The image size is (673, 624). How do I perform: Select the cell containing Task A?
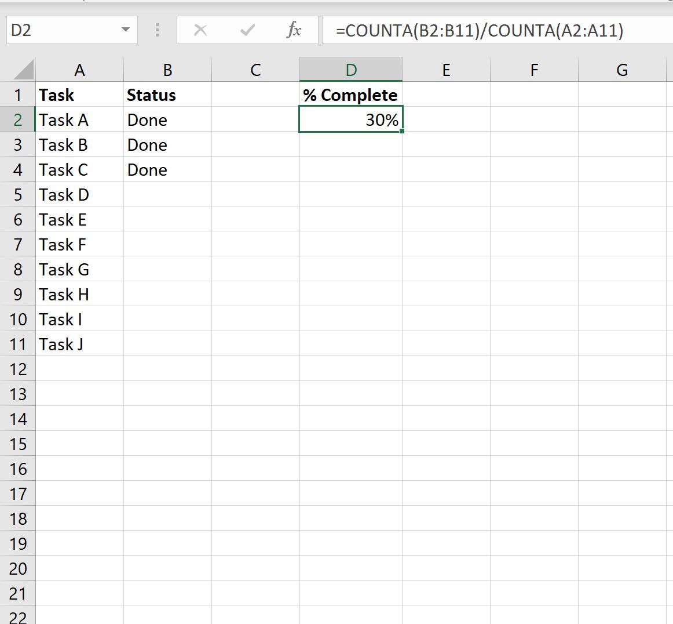point(79,119)
